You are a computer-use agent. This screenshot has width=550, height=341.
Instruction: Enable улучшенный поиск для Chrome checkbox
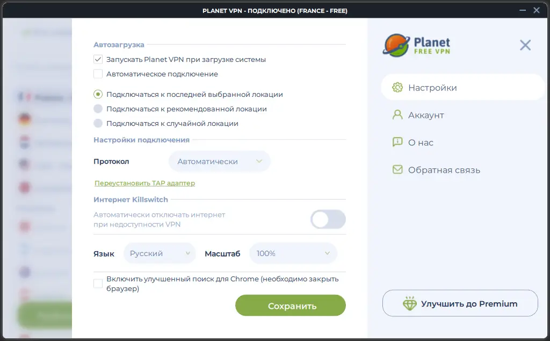pyautogui.click(x=98, y=283)
